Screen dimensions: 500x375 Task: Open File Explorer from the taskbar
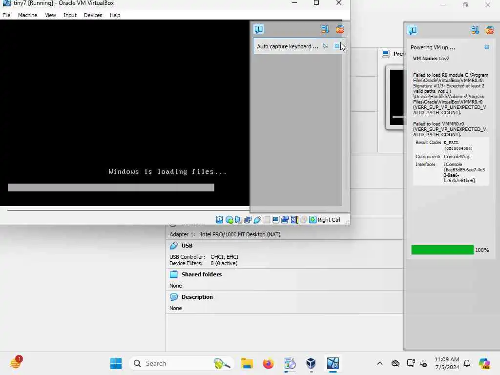click(247, 363)
